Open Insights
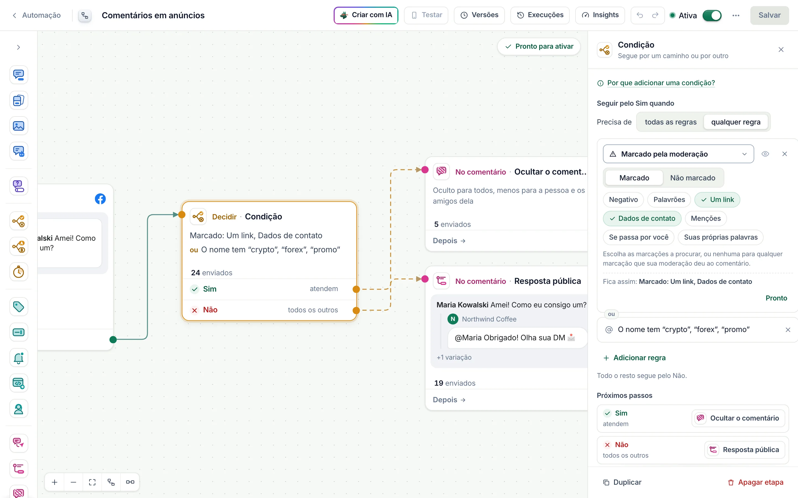Screen dimensions: 798x498 click(x=600, y=15)
